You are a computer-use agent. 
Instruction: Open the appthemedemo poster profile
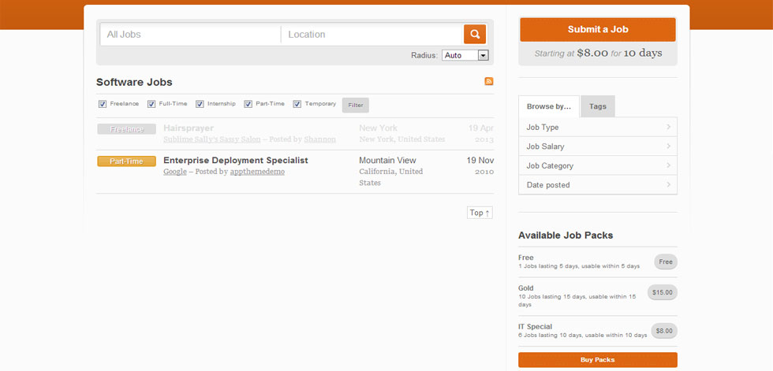point(257,173)
